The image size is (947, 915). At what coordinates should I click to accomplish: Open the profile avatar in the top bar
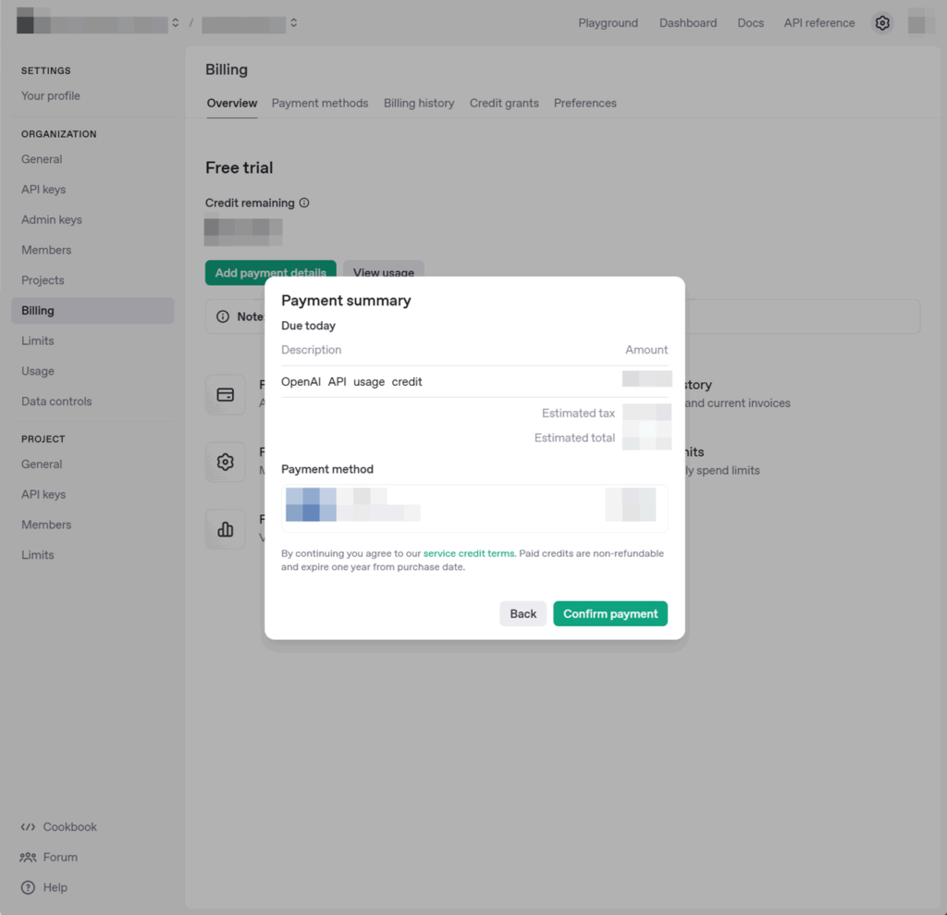point(921,22)
